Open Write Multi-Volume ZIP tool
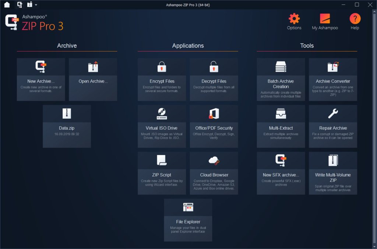Screen dimensions: 377x249 point(333,173)
